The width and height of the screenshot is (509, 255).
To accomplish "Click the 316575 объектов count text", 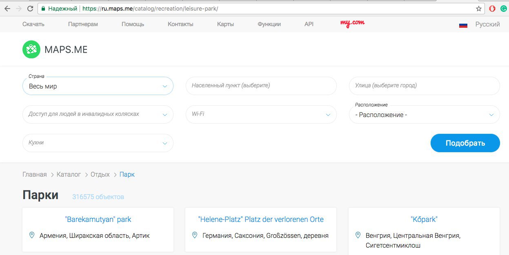I will pos(98,197).
